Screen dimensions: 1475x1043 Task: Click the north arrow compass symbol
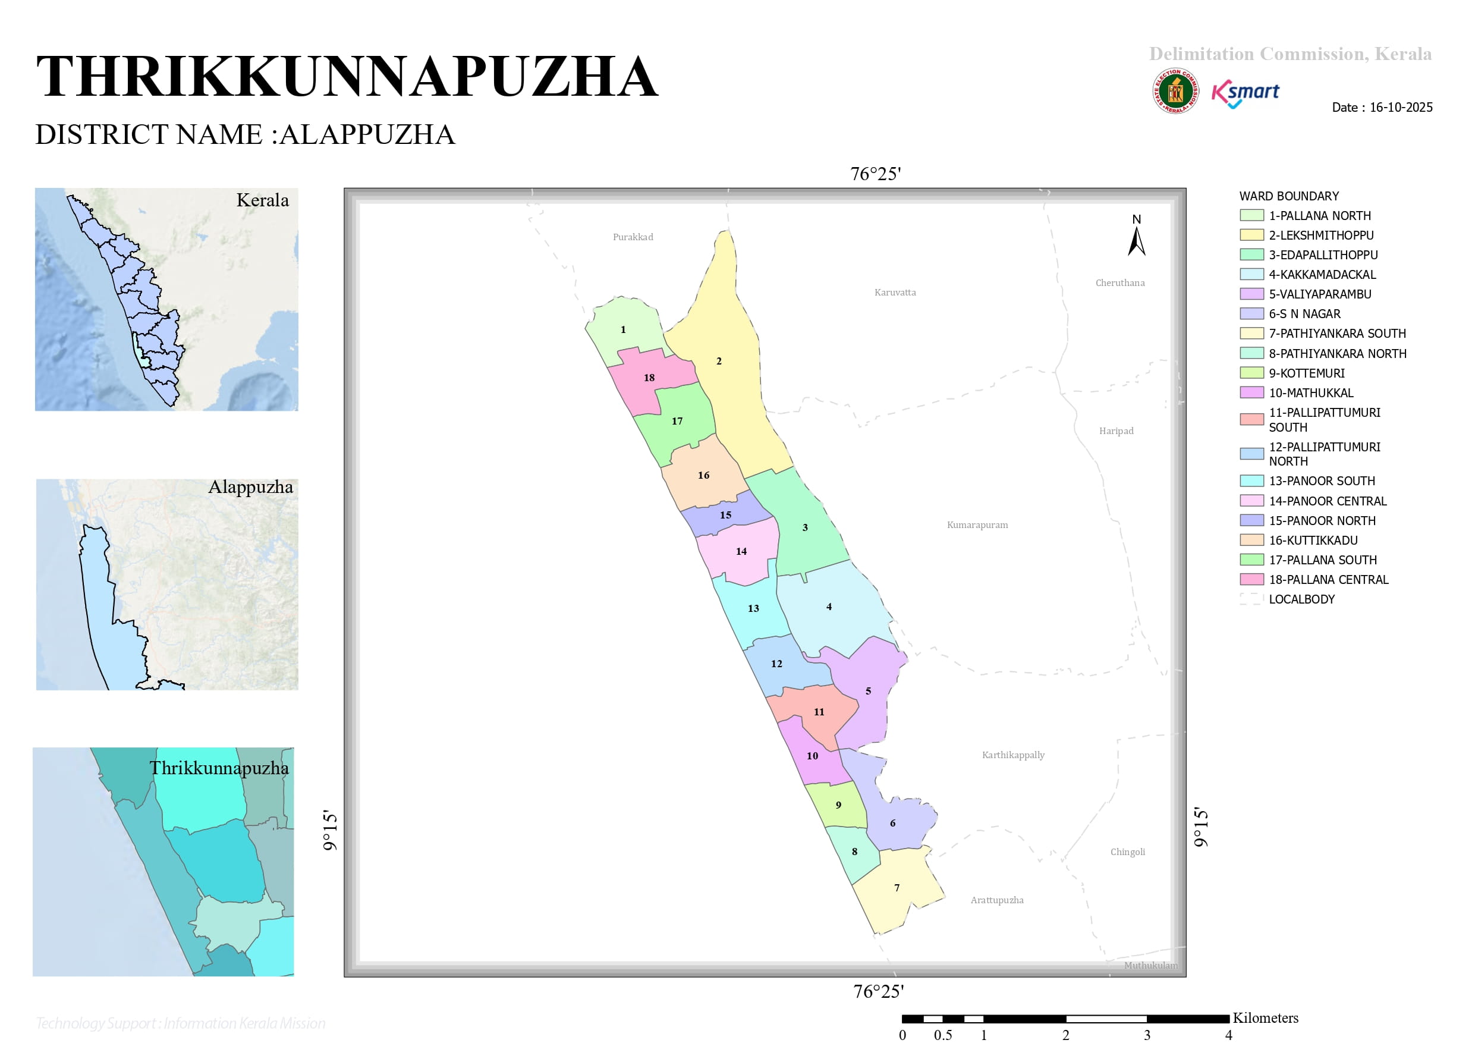[x=1137, y=235]
